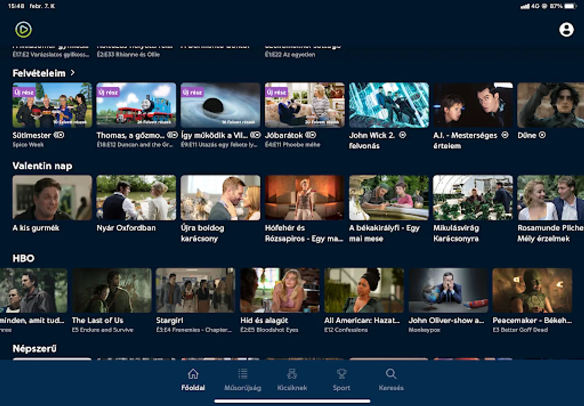This screenshot has width=584, height=406.
Task: Click 'Sütimester' title text
Action: pyautogui.click(x=32, y=135)
